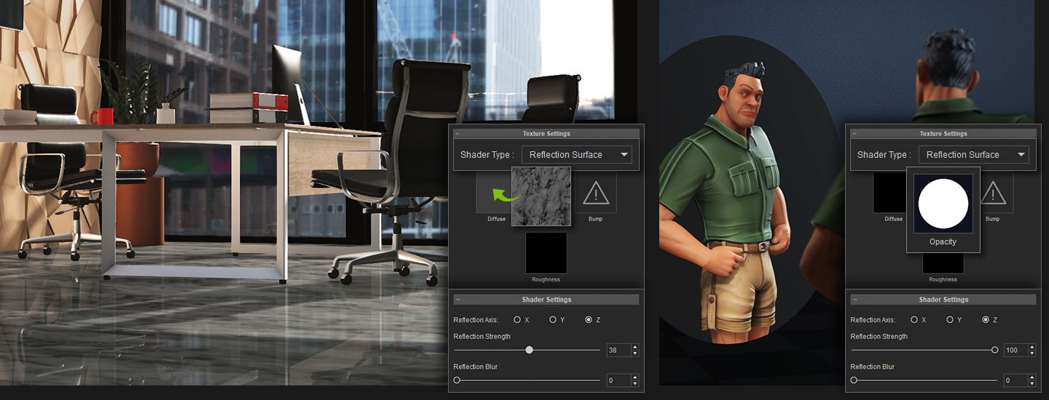Click the green arrow on left Diffuse slot
The image size is (1049, 400).
point(504,194)
